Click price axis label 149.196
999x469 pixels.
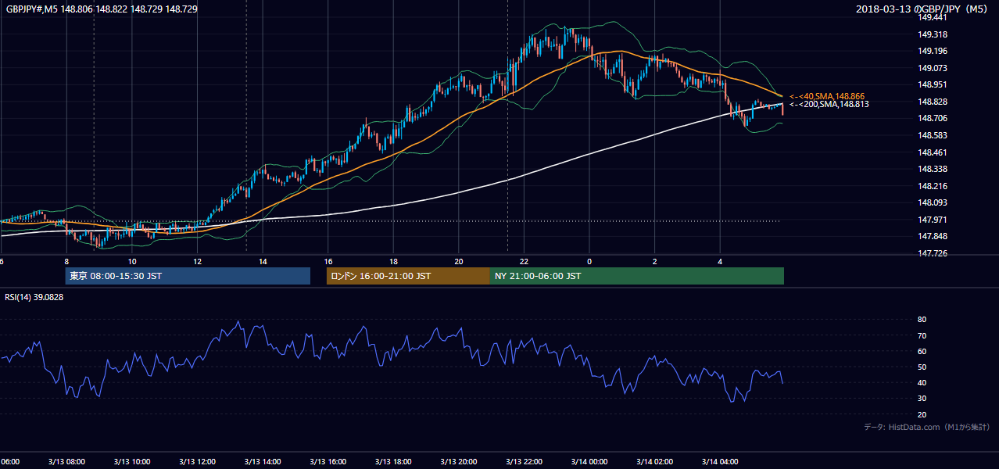pyautogui.click(x=933, y=51)
